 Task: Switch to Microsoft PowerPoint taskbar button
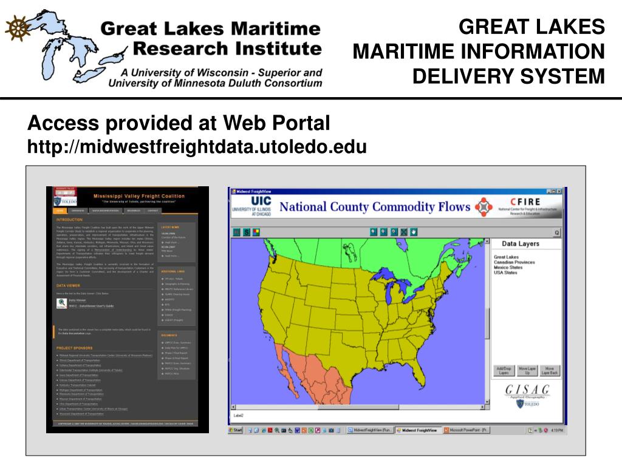click(x=466, y=430)
